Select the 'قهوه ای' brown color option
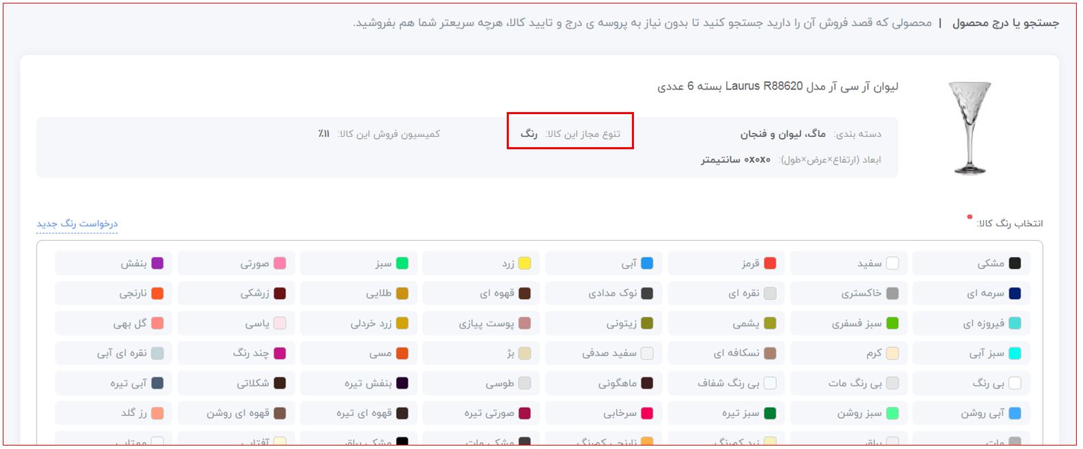1083x449 pixels. click(x=481, y=294)
